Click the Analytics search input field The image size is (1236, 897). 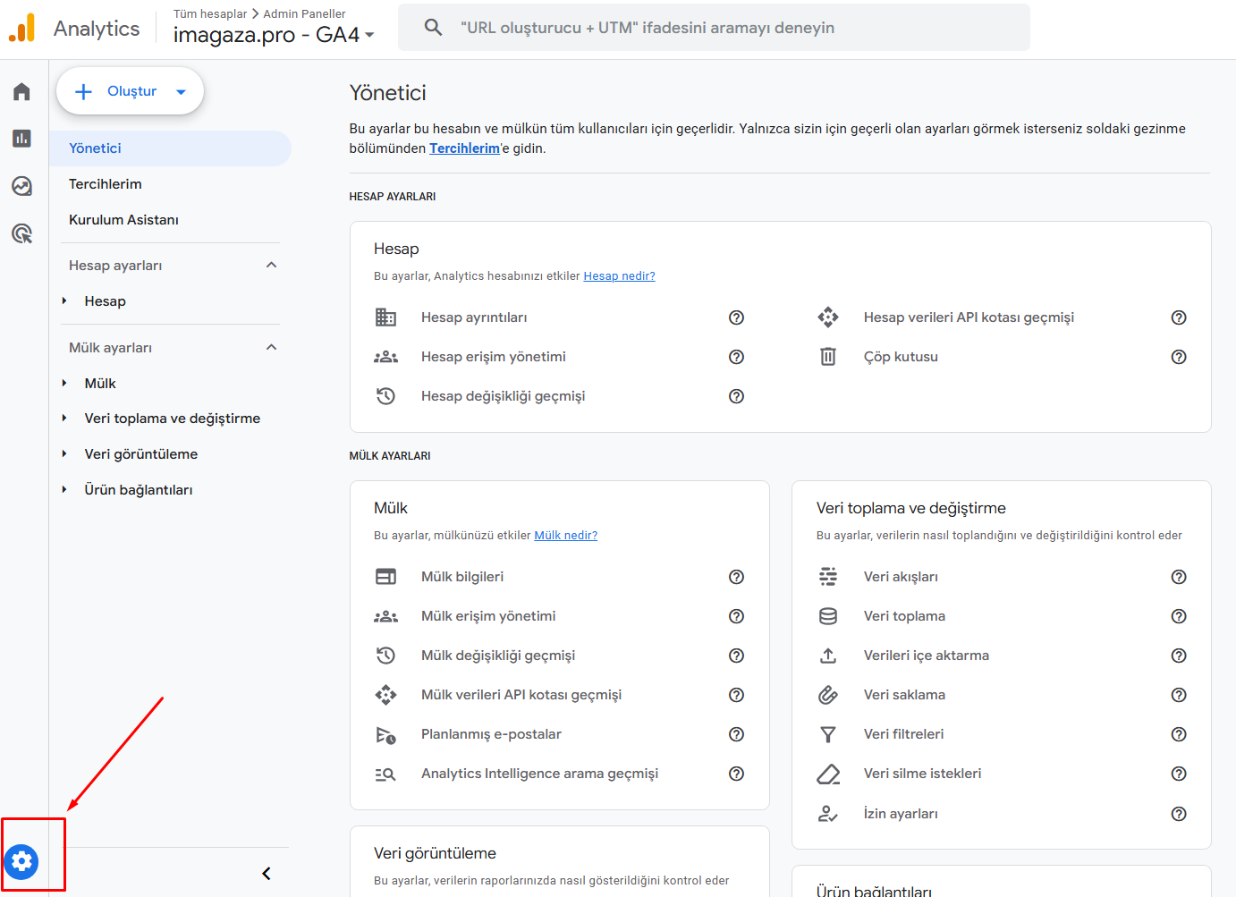point(715,28)
